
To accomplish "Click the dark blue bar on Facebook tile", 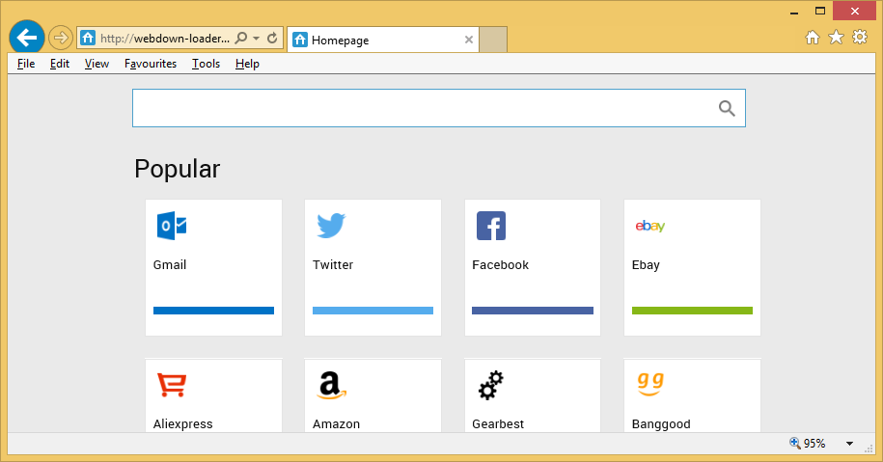I will (533, 311).
